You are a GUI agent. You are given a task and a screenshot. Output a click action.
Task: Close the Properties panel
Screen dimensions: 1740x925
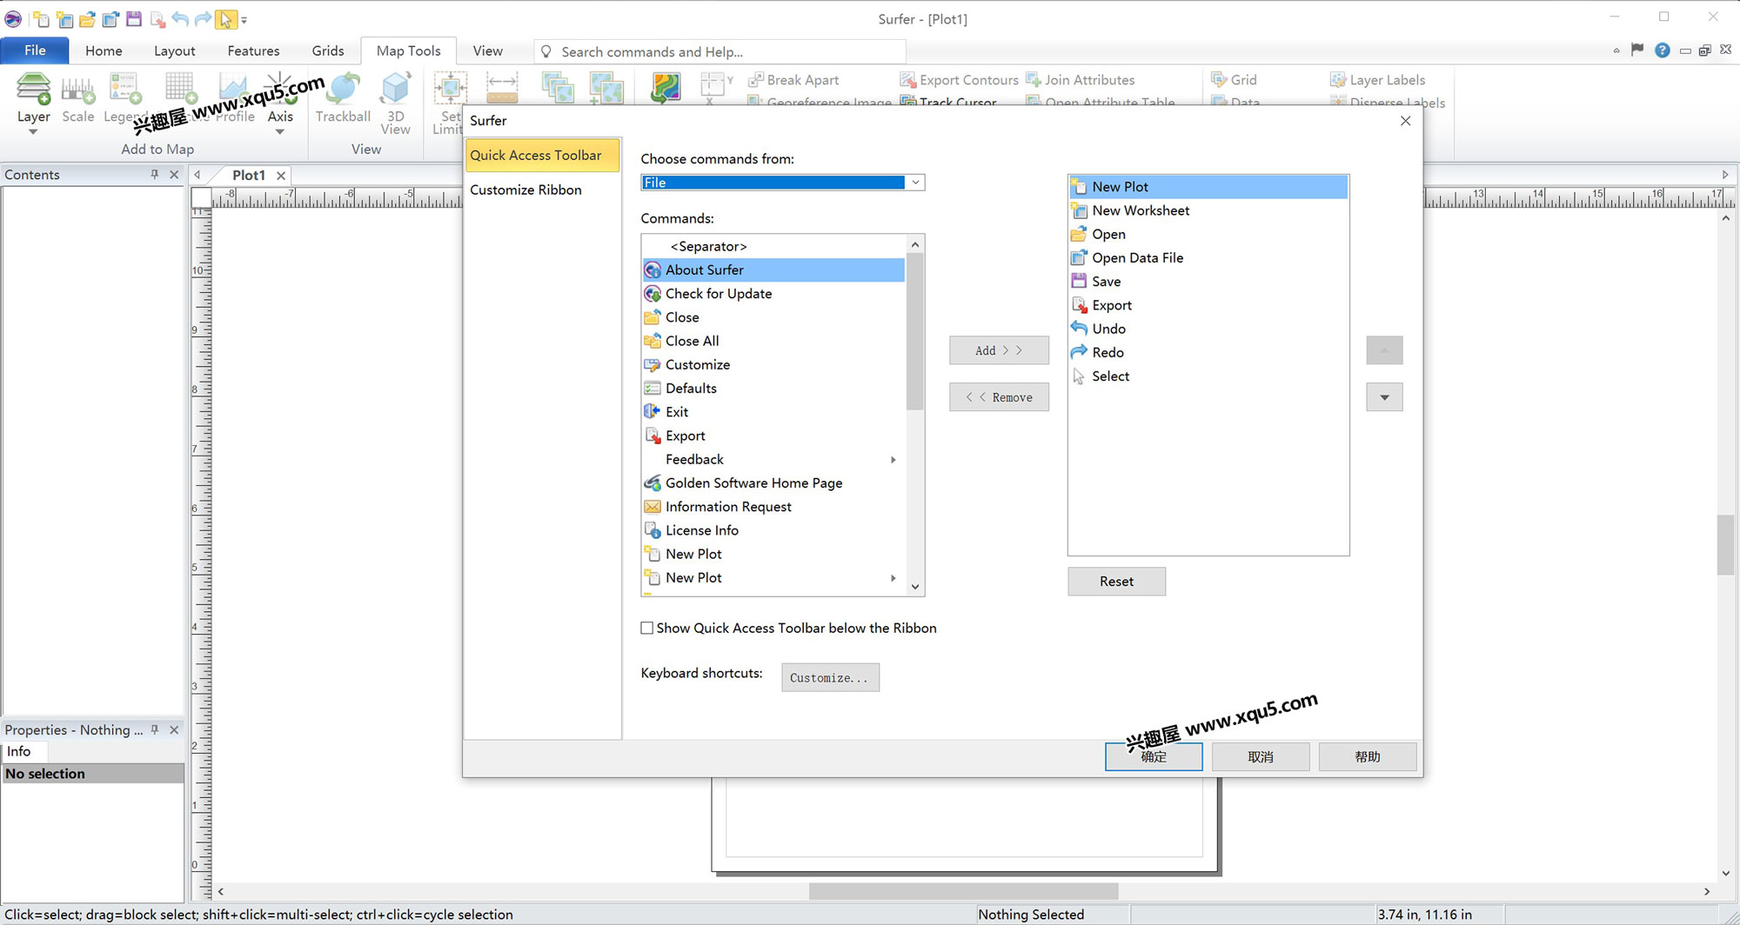point(174,729)
